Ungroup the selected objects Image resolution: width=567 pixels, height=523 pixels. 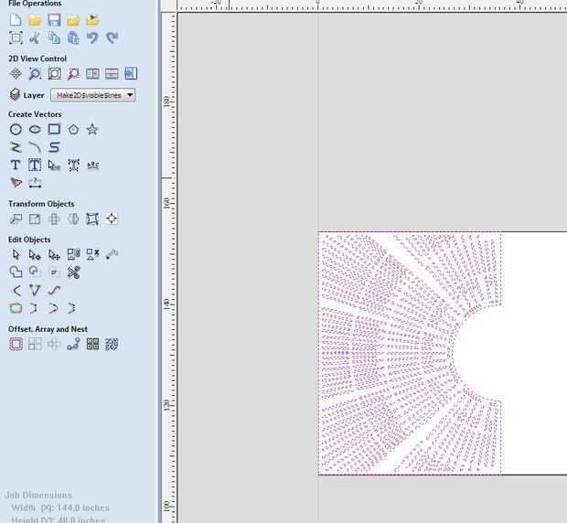click(x=92, y=255)
